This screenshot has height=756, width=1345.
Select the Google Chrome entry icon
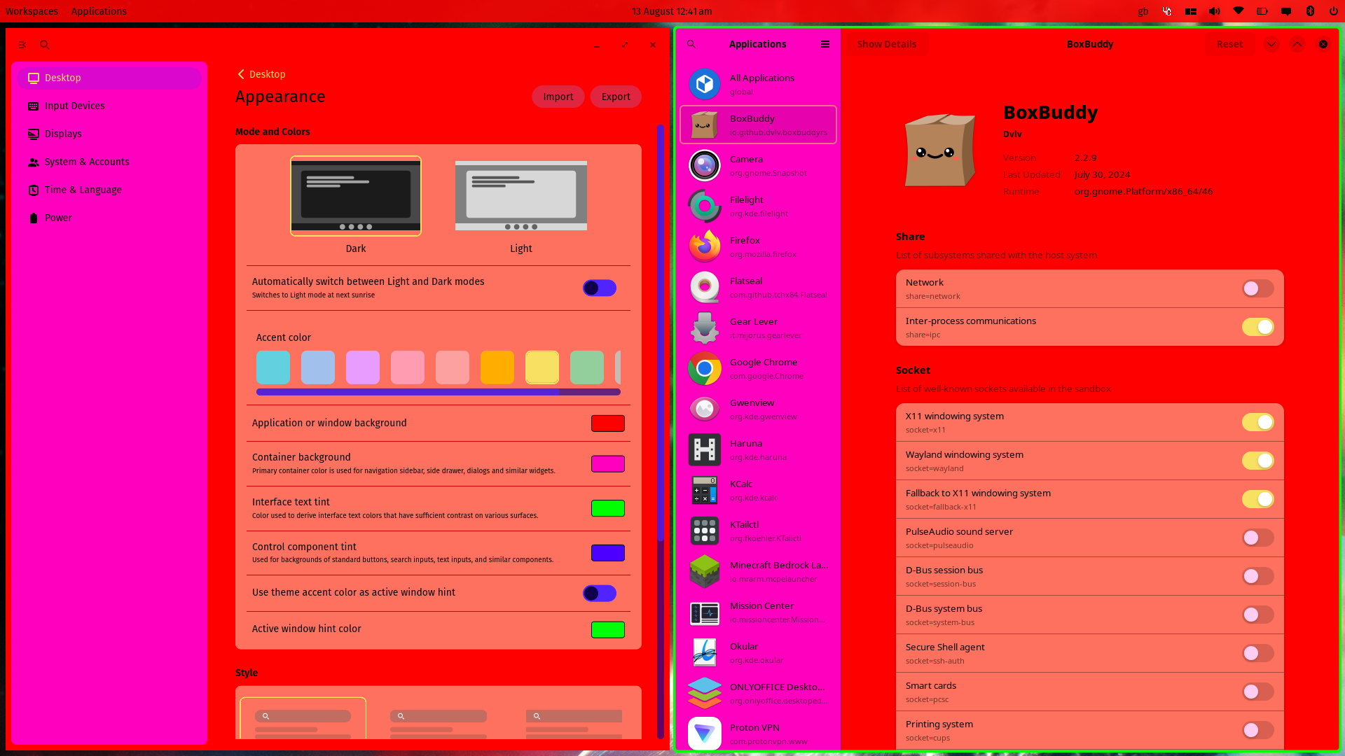[x=704, y=368]
